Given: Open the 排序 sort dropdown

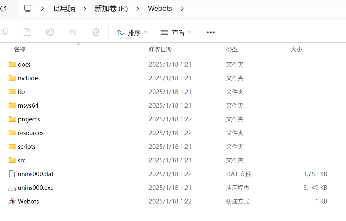Looking at the screenshot, I should click(132, 32).
